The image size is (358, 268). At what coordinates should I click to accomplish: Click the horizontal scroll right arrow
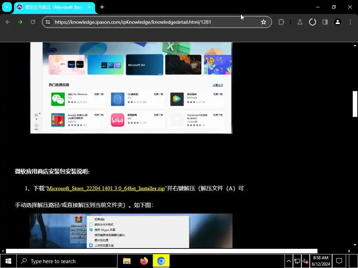point(349,251)
